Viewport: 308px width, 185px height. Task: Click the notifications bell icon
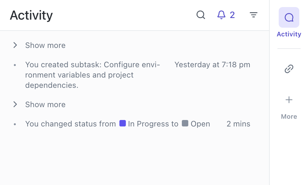[221, 15]
